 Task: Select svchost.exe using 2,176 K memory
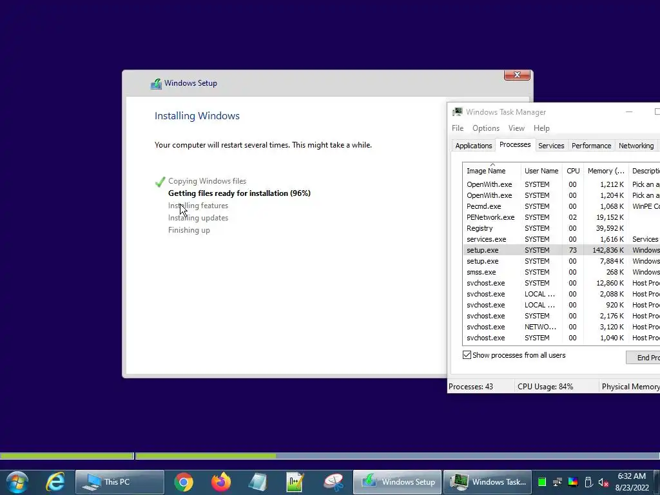[x=561, y=316]
